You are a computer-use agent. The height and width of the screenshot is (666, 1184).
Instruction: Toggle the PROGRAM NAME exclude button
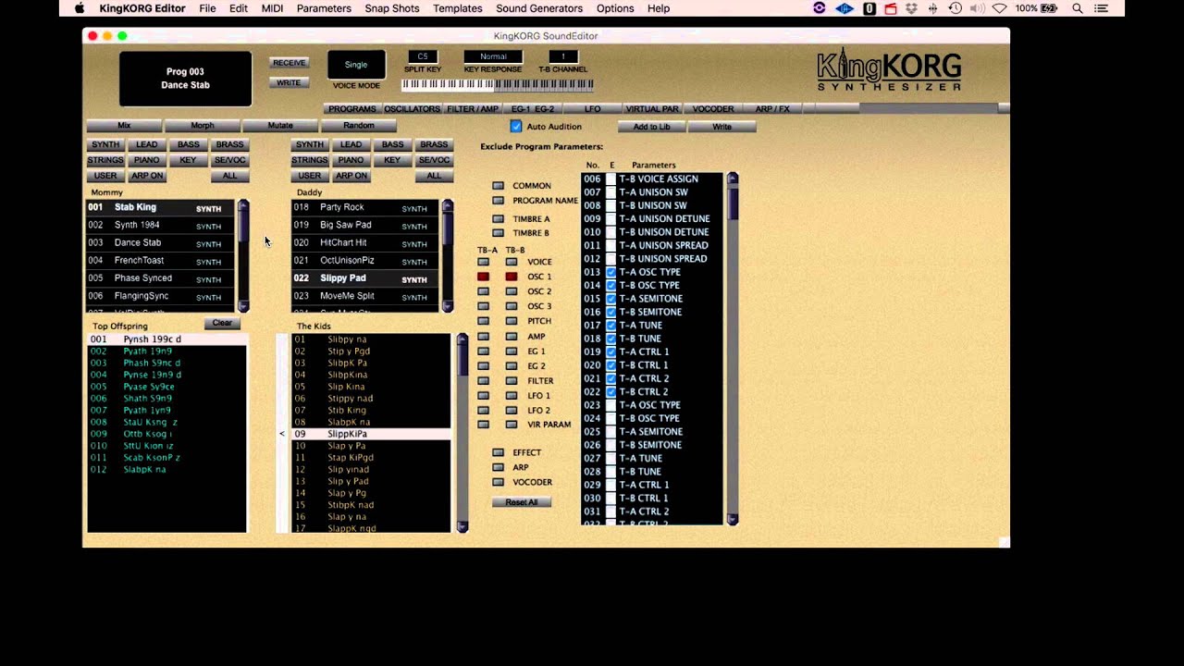(498, 200)
